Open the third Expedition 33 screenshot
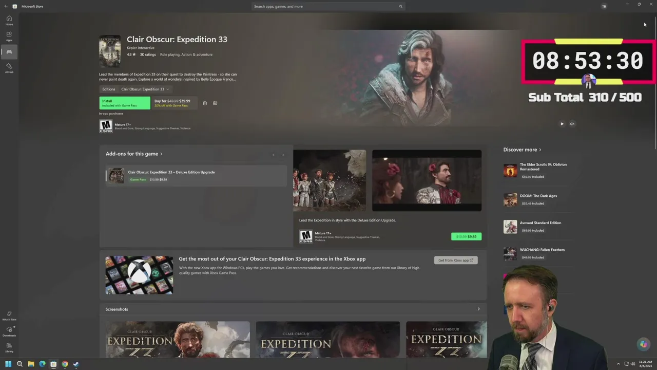 (446, 339)
